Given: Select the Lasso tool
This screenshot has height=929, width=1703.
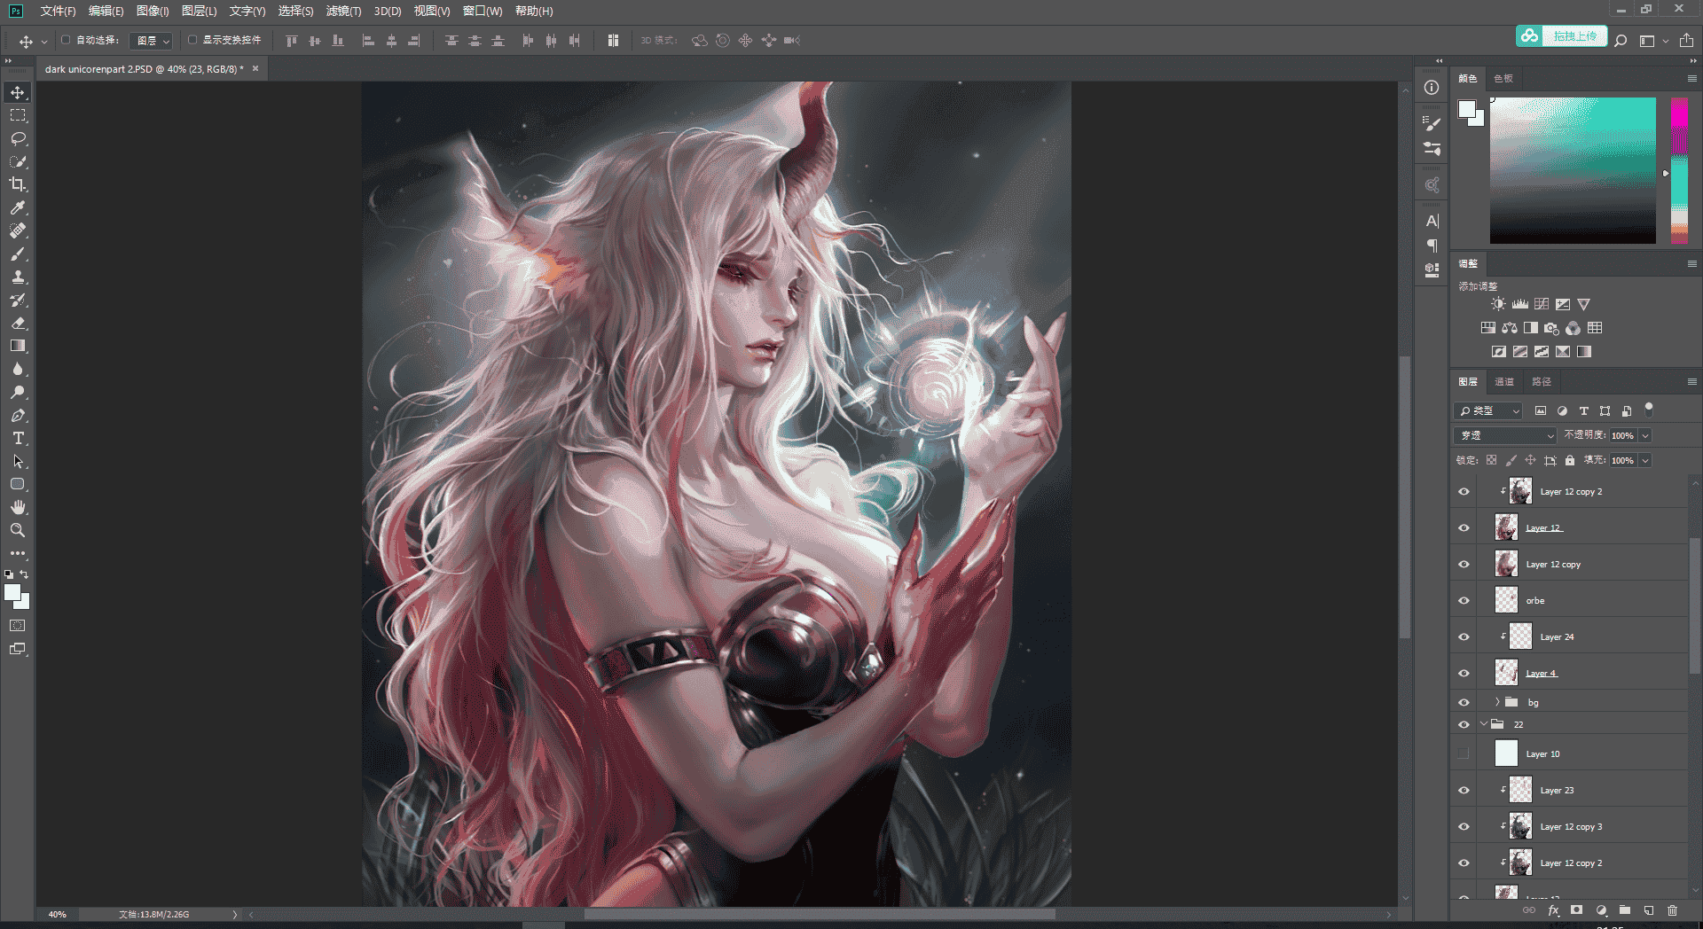Looking at the screenshot, I should pos(18,138).
